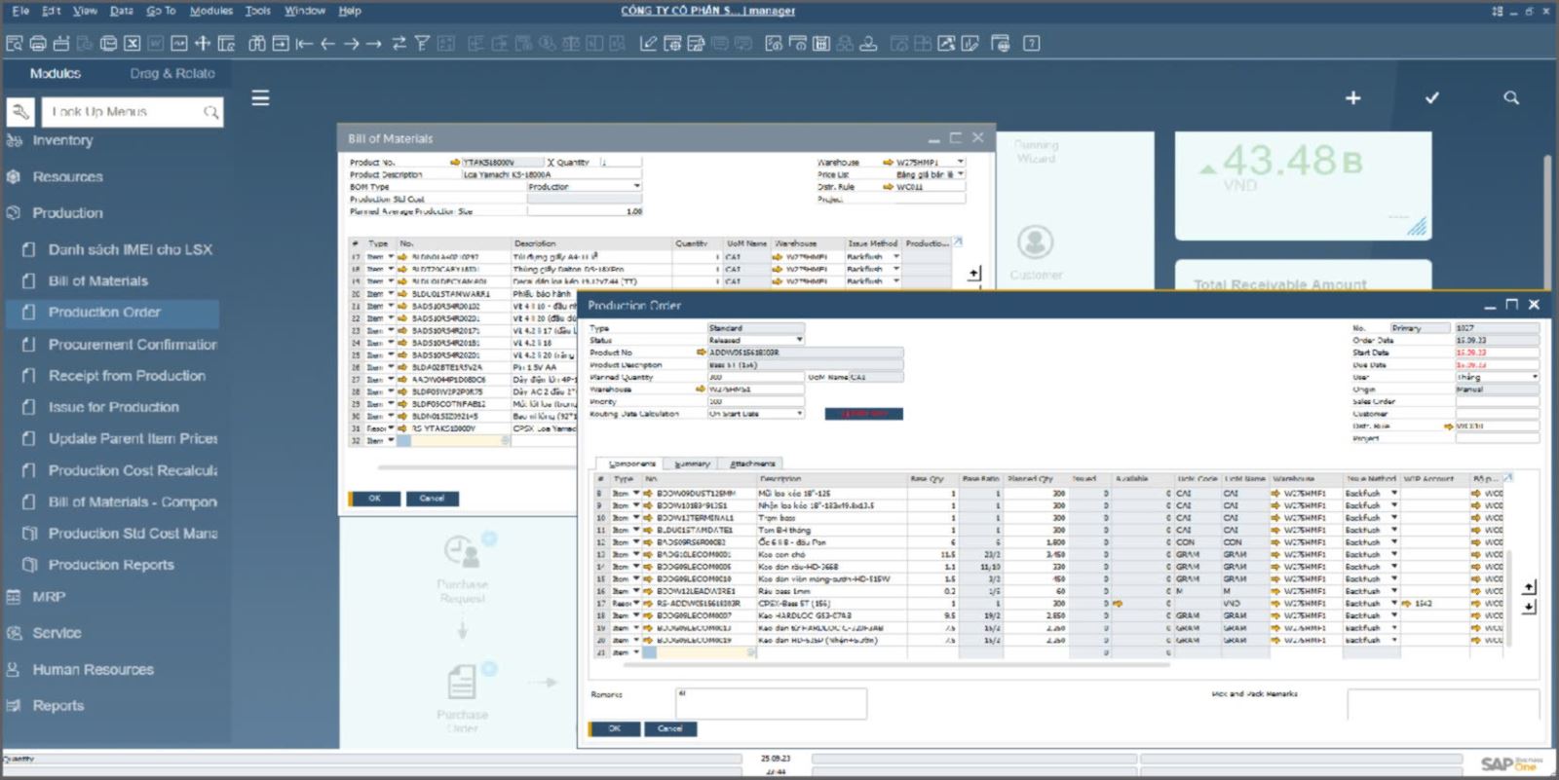This screenshot has height=780, width=1559.
Task: Select the Components tab
Action: [631, 464]
